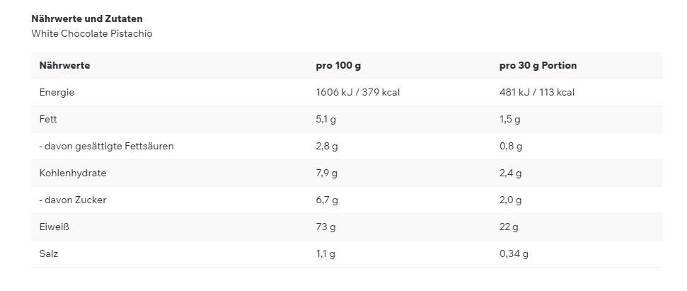
Task: Select the 0,34 g salt value
Action: [x=514, y=253]
